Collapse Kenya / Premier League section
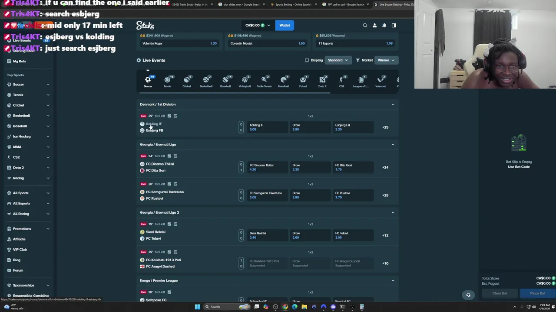Image resolution: width=556 pixels, height=312 pixels. coord(393,280)
